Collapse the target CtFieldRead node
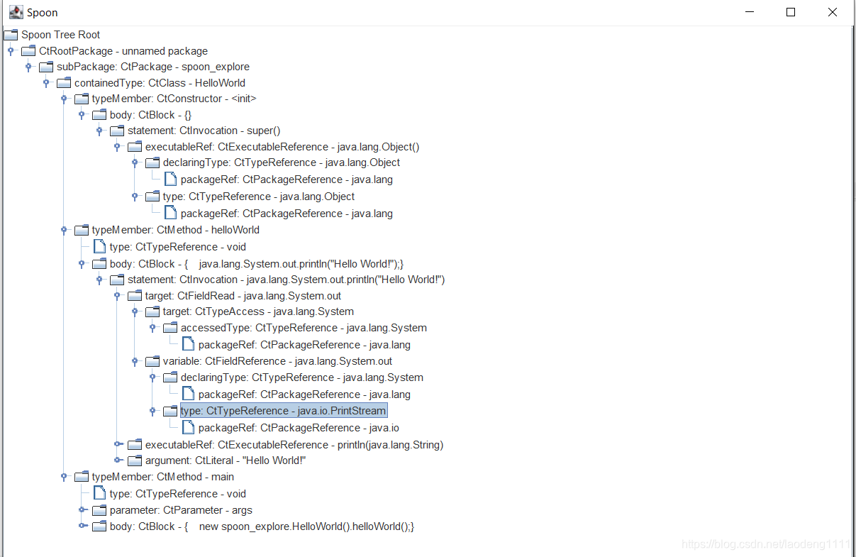Screen dimensions: 856x557 click(x=117, y=296)
